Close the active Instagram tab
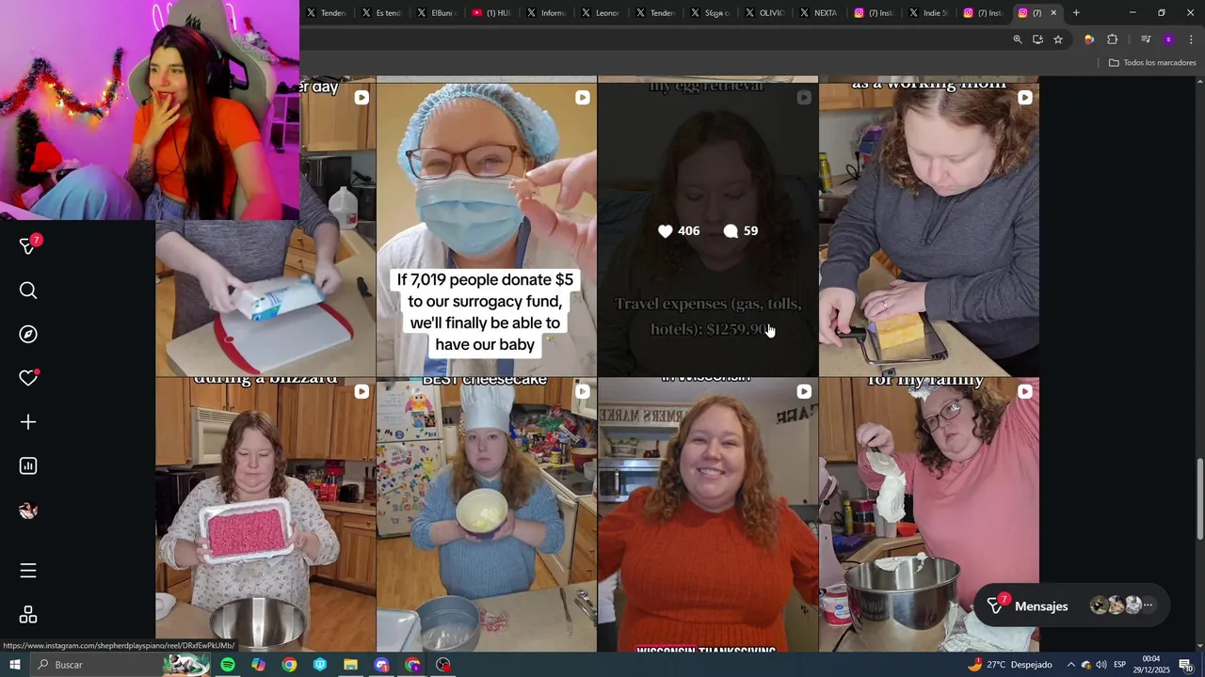Image resolution: width=1205 pixels, height=677 pixels. click(x=1053, y=13)
